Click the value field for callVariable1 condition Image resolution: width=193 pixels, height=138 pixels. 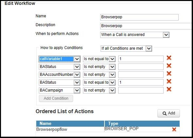(141, 59)
